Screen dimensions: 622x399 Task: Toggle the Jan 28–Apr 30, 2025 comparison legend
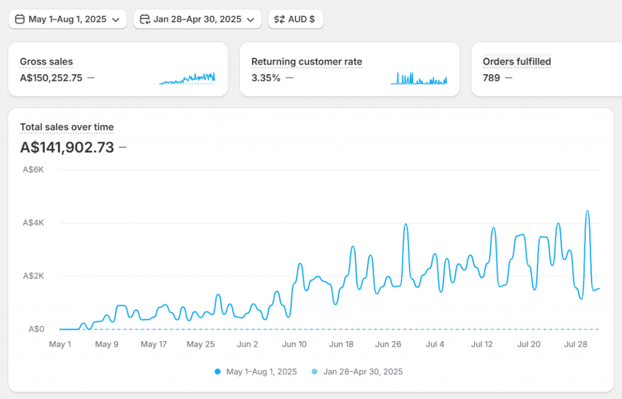pyautogui.click(x=357, y=372)
